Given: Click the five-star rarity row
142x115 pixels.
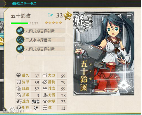Looking at the screenshot, I should click(x=53, y=22).
